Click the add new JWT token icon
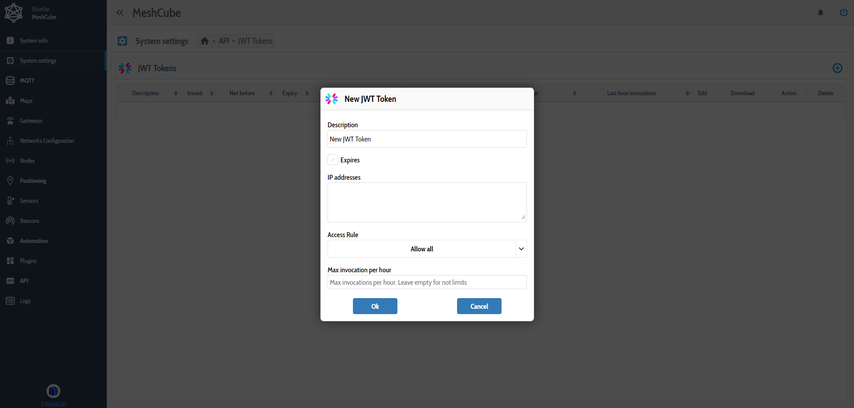The width and height of the screenshot is (854, 408). tap(837, 68)
